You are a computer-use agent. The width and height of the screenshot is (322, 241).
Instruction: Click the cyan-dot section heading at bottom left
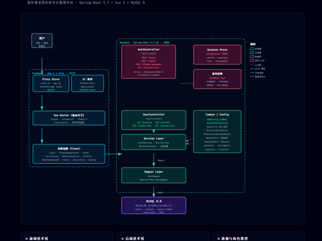tap(38, 238)
